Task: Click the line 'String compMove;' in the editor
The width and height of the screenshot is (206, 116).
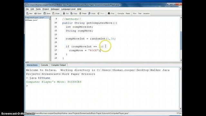Action: [x=80, y=31]
